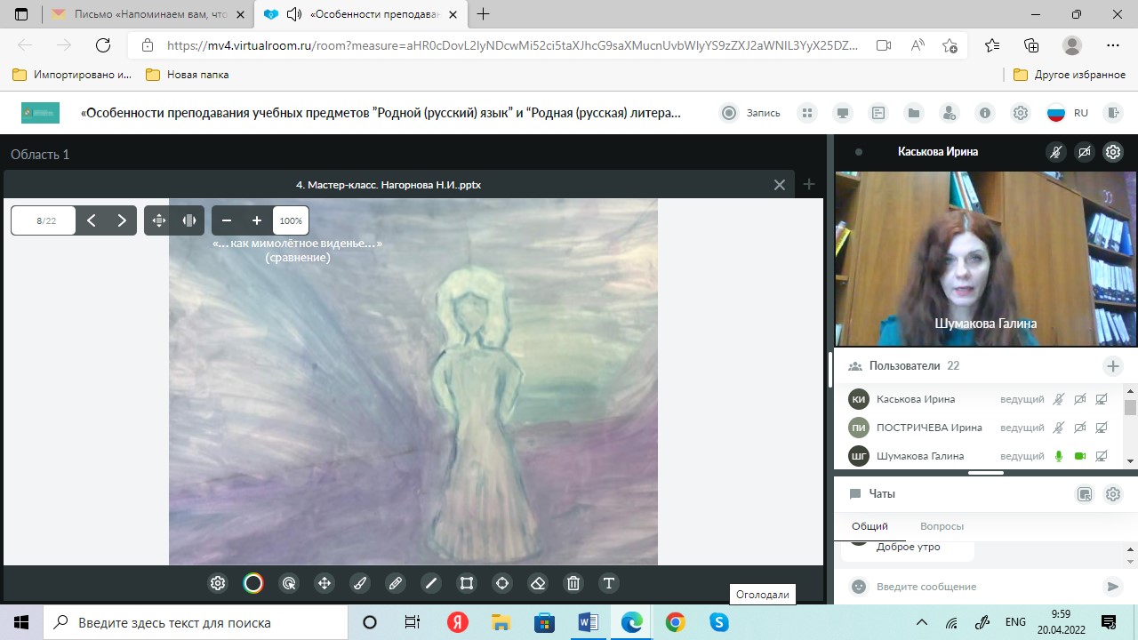Turn off Шумакова Галина's camera

1080,456
